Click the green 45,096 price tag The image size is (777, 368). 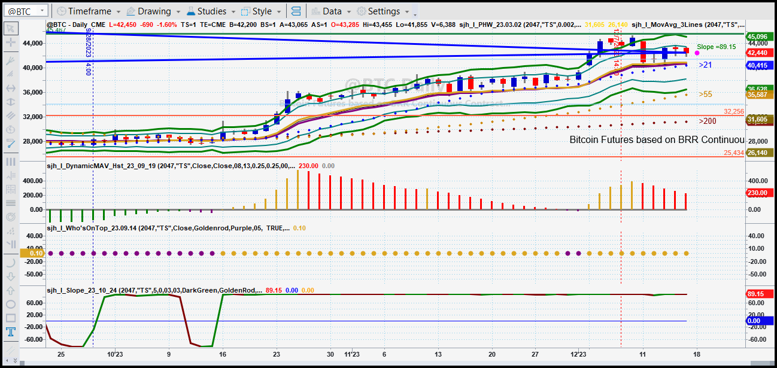(x=758, y=36)
